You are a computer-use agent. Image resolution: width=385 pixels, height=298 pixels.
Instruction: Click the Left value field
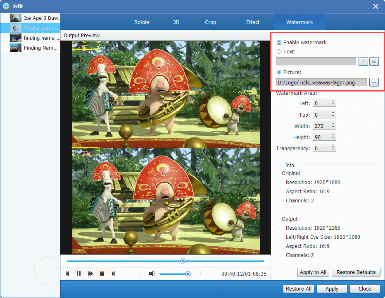322,103
